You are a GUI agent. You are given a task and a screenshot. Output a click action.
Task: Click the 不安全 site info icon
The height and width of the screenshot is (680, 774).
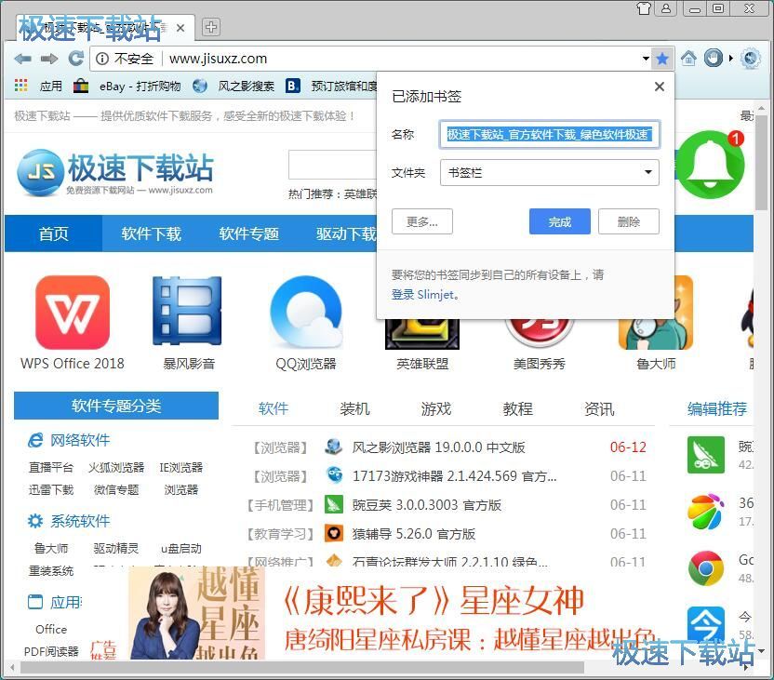pos(102,59)
